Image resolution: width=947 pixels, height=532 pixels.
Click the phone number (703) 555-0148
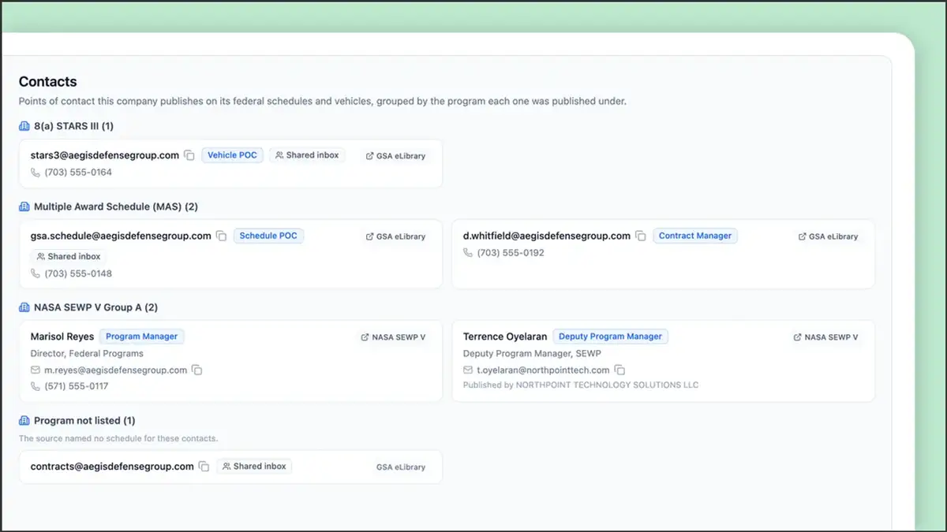78,273
